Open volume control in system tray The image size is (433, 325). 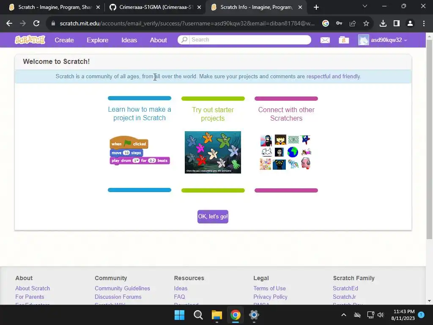pyautogui.click(x=381, y=315)
